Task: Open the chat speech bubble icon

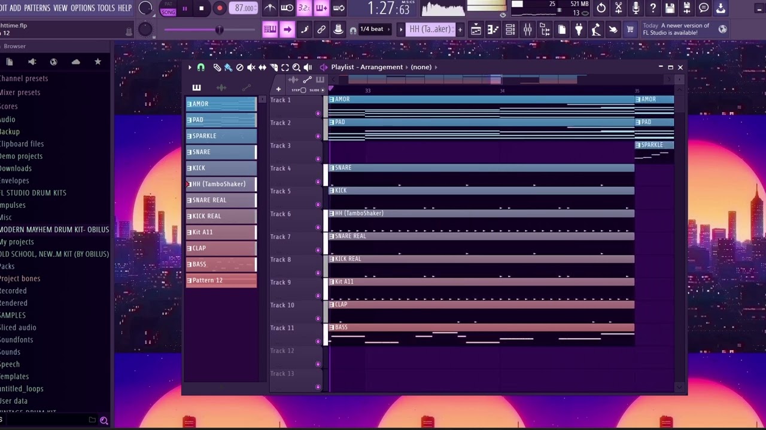Action: [704, 8]
